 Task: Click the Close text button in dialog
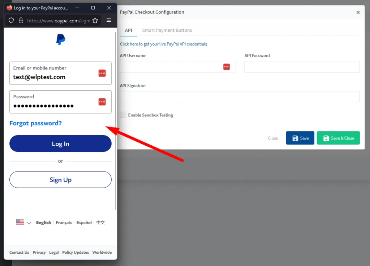coord(273,138)
